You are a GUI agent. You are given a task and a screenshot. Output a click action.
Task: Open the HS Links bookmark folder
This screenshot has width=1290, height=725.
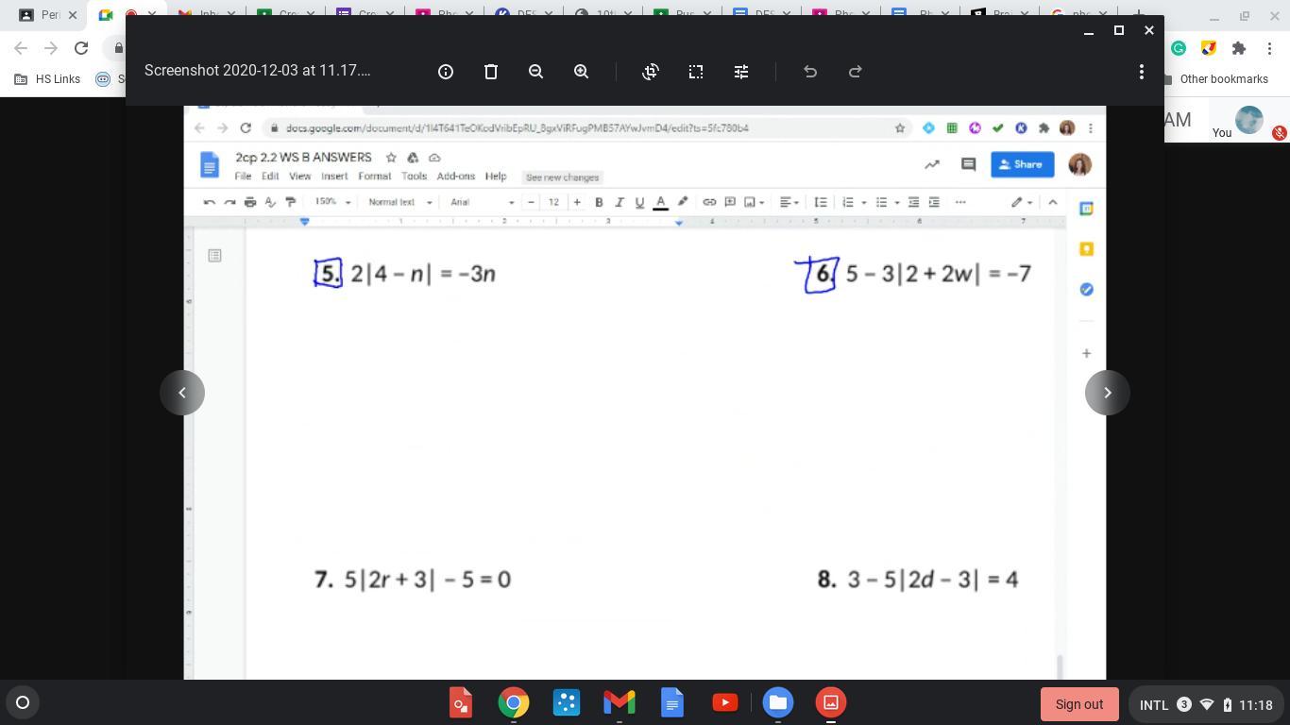coord(47,79)
